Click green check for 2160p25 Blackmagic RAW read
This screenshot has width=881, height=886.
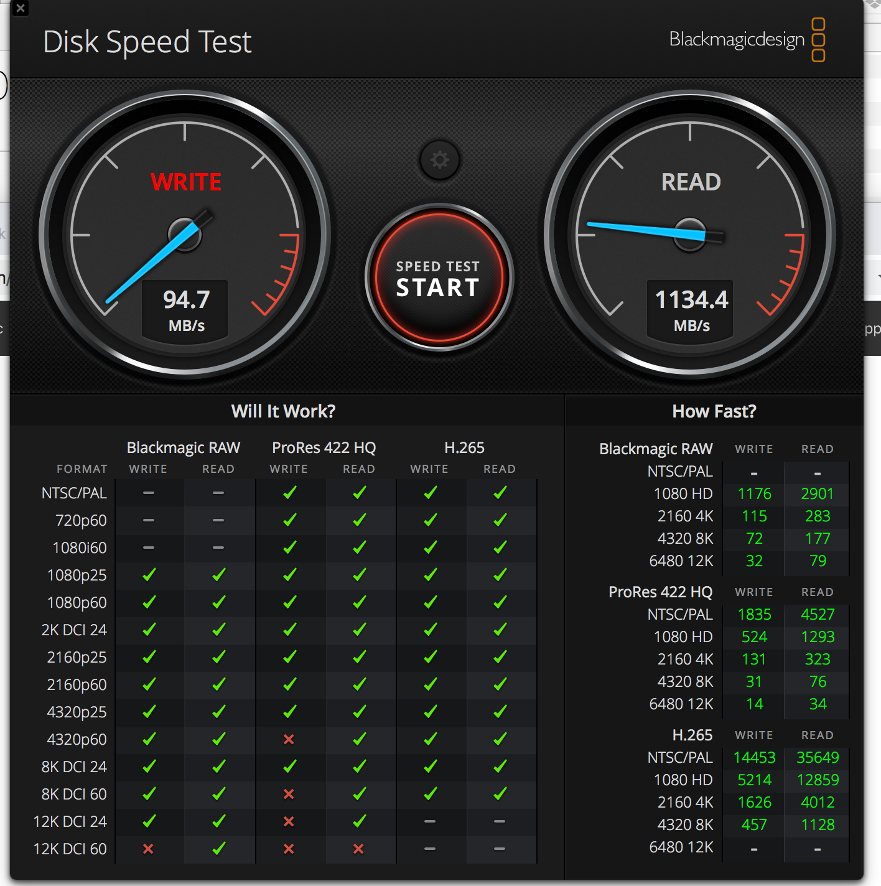(218, 657)
